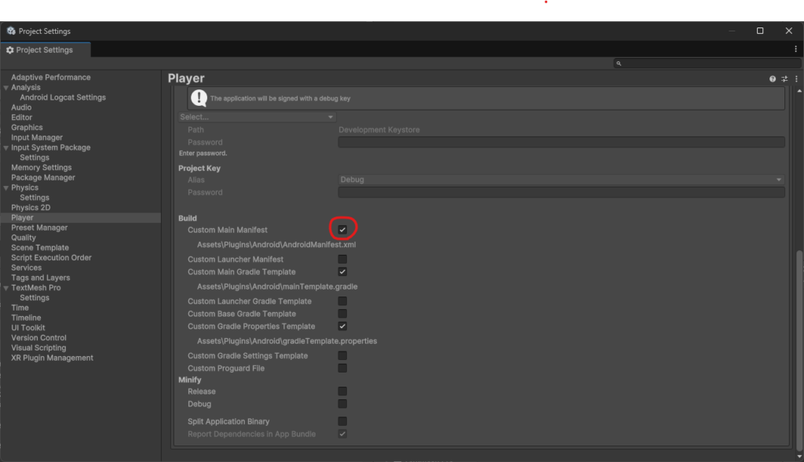Open XR Plugin Management settings
This screenshot has width=804, height=462.
[53, 358]
